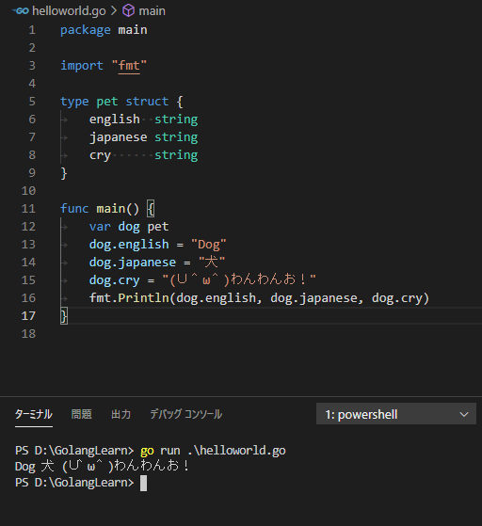Click pet struct name on line 5
The width and height of the screenshot is (482, 526).
107,102
